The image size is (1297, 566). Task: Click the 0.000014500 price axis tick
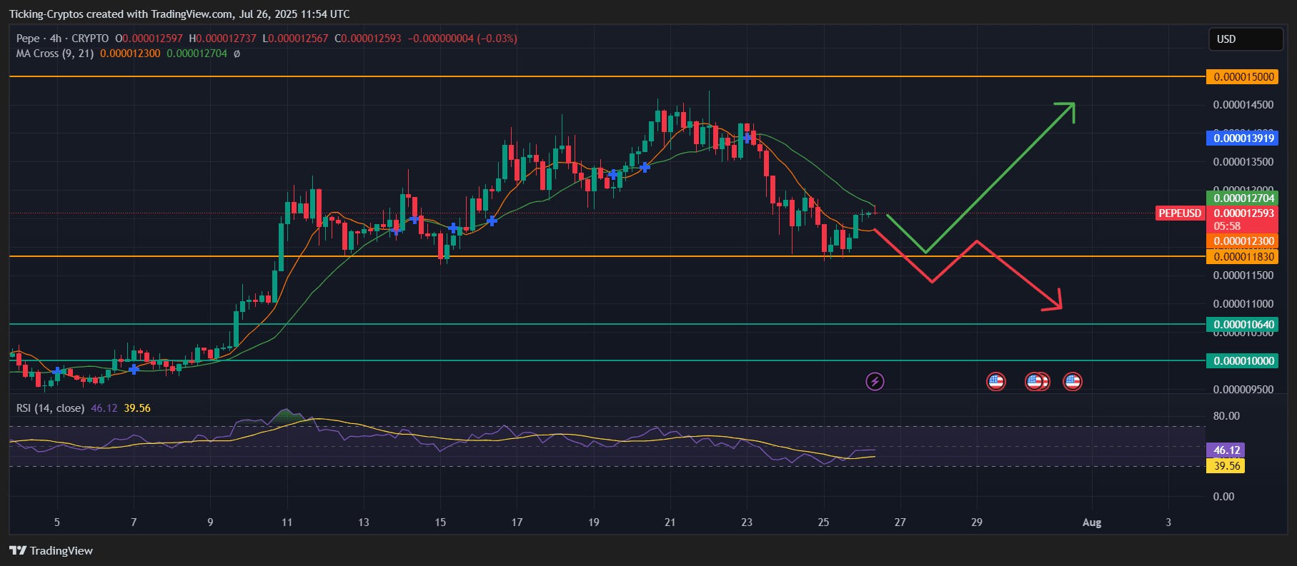click(1243, 105)
